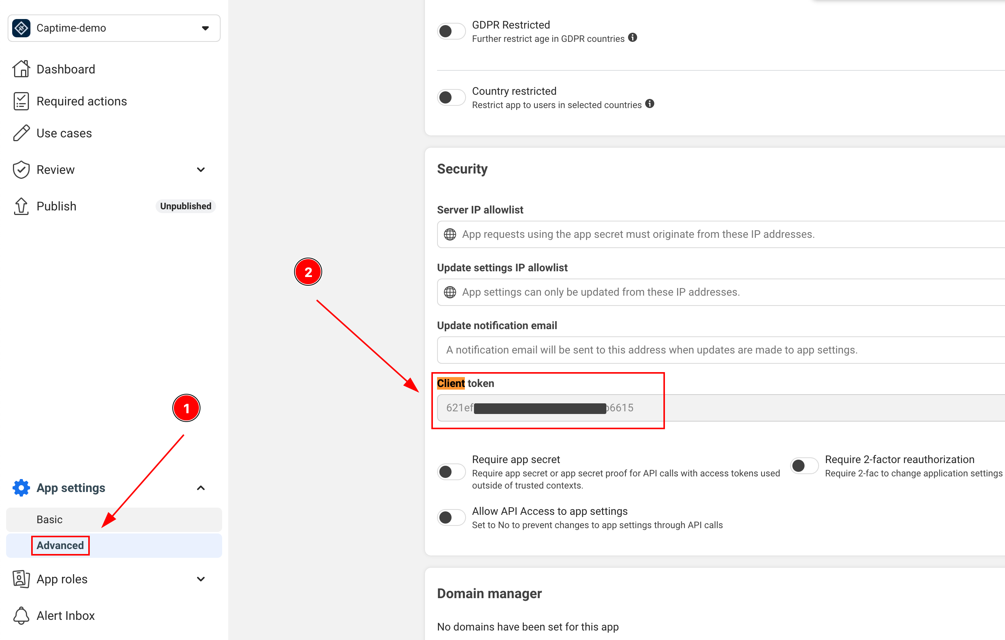The height and width of the screenshot is (640, 1005).
Task: Expand the Review section chevron
Action: point(201,169)
